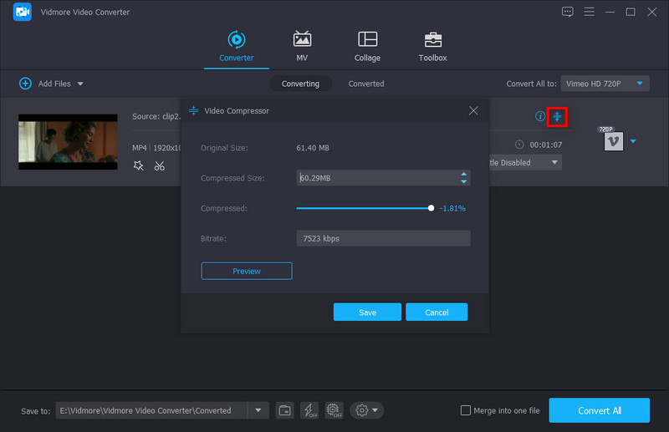The image size is (669, 432).
Task: Toggle the hardware acceleration lightning icon
Action: pyautogui.click(x=309, y=410)
